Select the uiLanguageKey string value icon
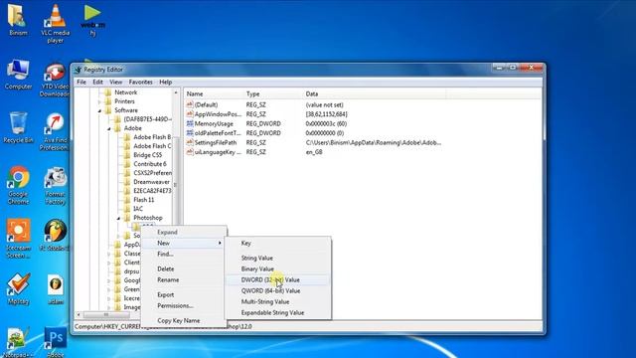636x358 pixels. [x=190, y=152]
